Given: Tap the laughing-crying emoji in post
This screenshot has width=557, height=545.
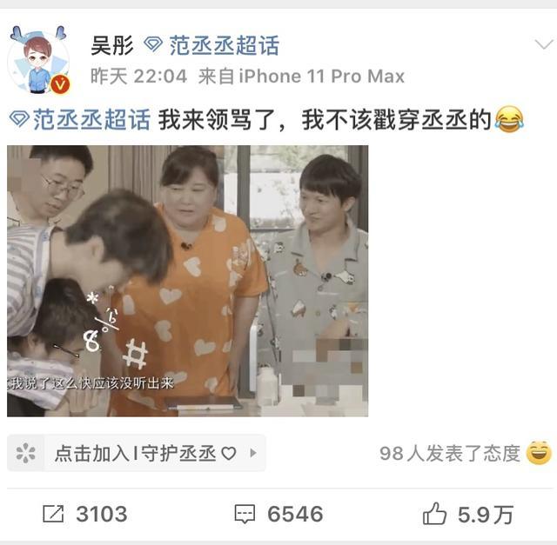Looking at the screenshot, I should click(x=509, y=119).
